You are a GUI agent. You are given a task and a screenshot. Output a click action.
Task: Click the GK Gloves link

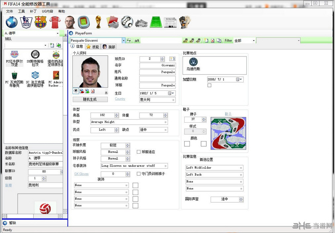click(x=81, y=174)
